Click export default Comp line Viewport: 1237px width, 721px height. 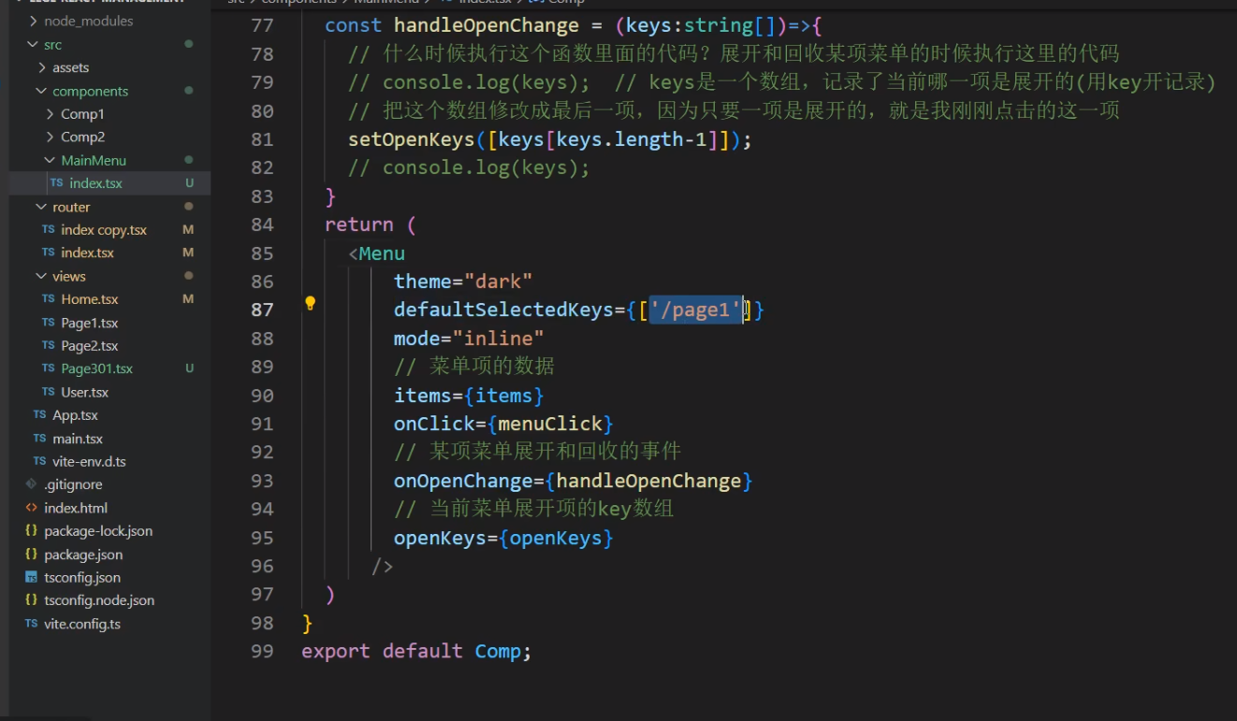pos(416,651)
